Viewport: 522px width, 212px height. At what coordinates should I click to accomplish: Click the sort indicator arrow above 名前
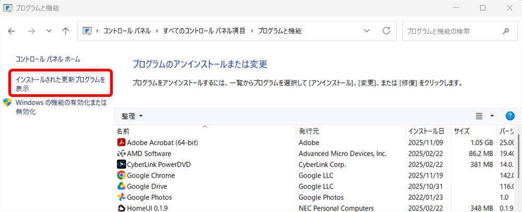pos(205,127)
